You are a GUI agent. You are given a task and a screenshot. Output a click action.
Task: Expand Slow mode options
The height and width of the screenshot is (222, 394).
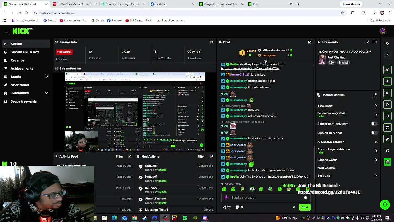[x=376, y=106]
